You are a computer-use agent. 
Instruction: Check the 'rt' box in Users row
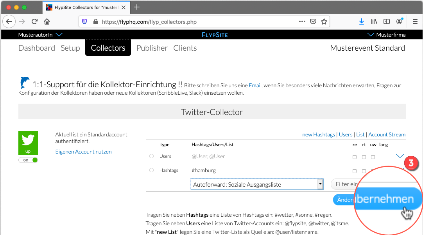pos(364,157)
